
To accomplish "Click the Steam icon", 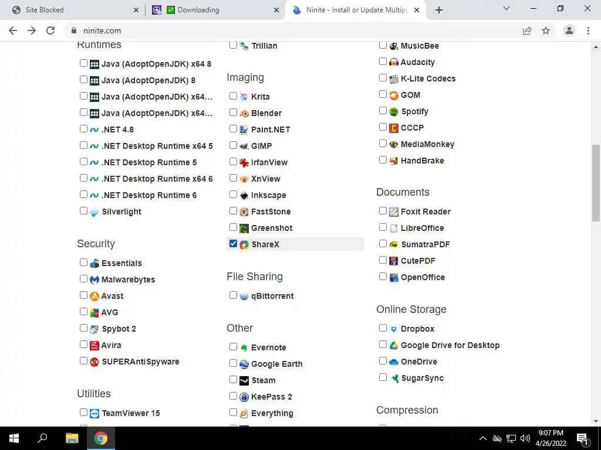I will pyautogui.click(x=244, y=381).
